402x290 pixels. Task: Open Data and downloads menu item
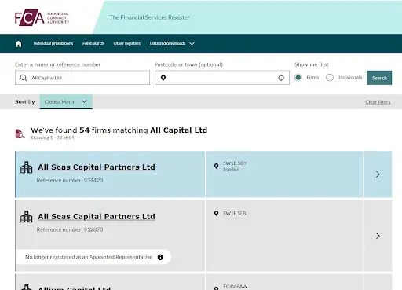click(167, 43)
